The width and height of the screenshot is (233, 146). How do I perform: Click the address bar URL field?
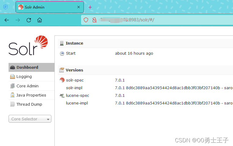pos(157,20)
